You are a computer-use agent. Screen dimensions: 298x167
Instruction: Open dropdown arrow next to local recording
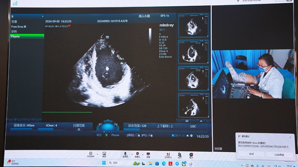pyautogui.click(x=97, y=154)
